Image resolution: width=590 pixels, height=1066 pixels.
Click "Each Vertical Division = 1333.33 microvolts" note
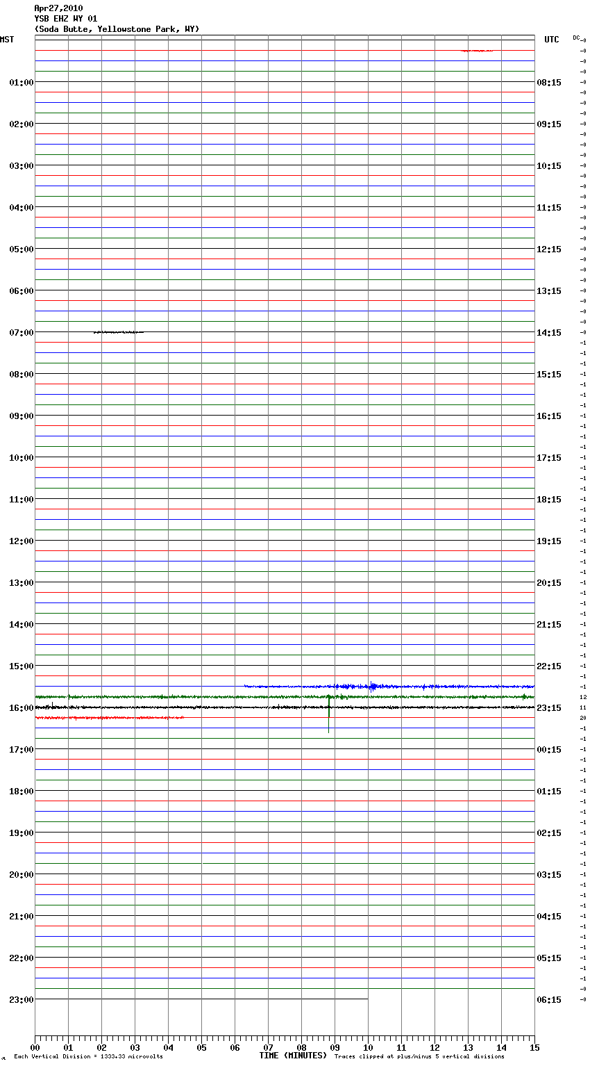tap(88, 1057)
